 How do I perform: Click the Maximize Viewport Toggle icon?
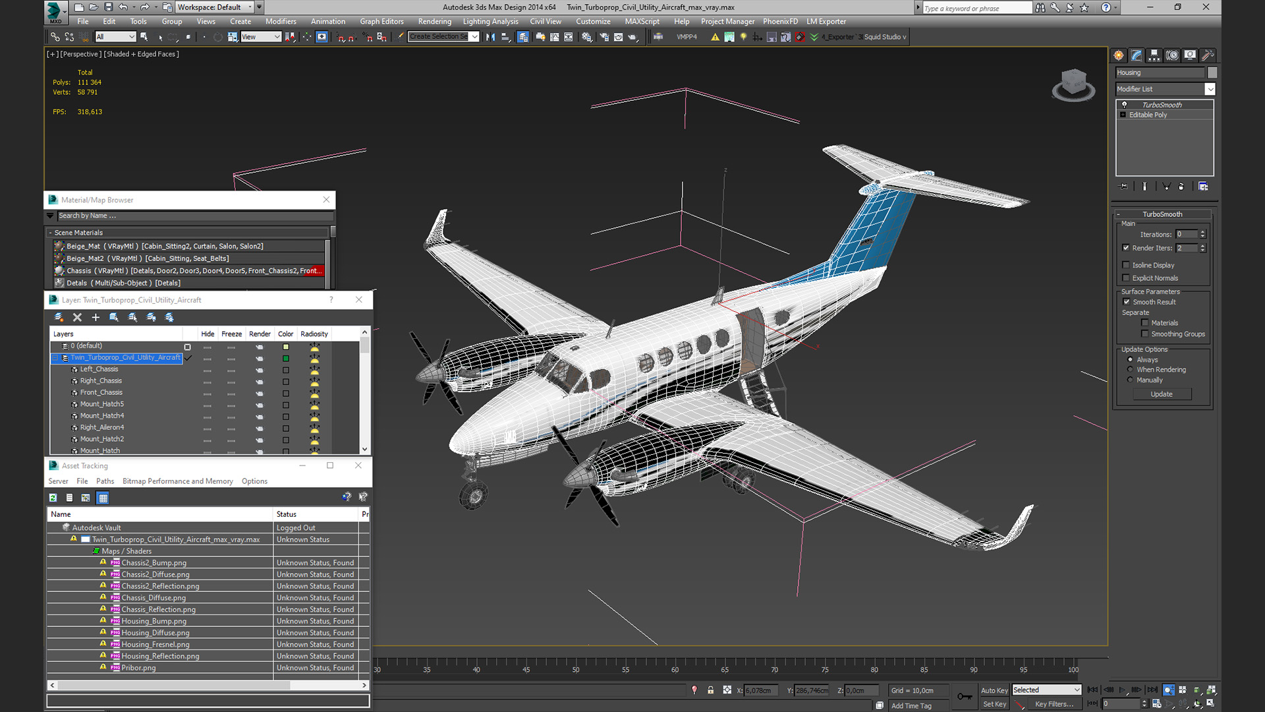pyautogui.click(x=1211, y=703)
